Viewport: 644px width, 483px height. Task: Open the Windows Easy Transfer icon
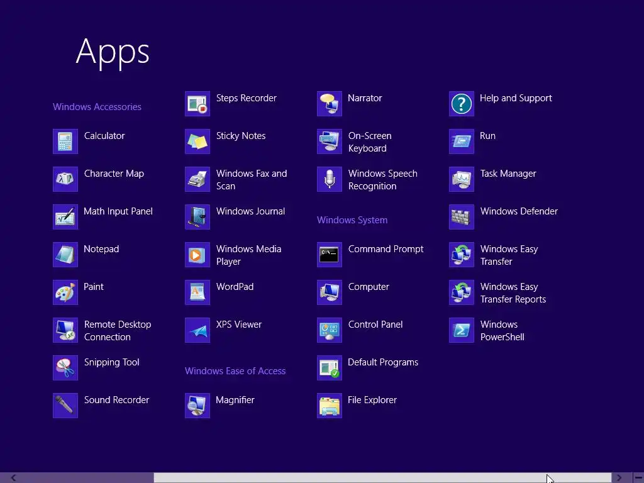click(x=462, y=255)
